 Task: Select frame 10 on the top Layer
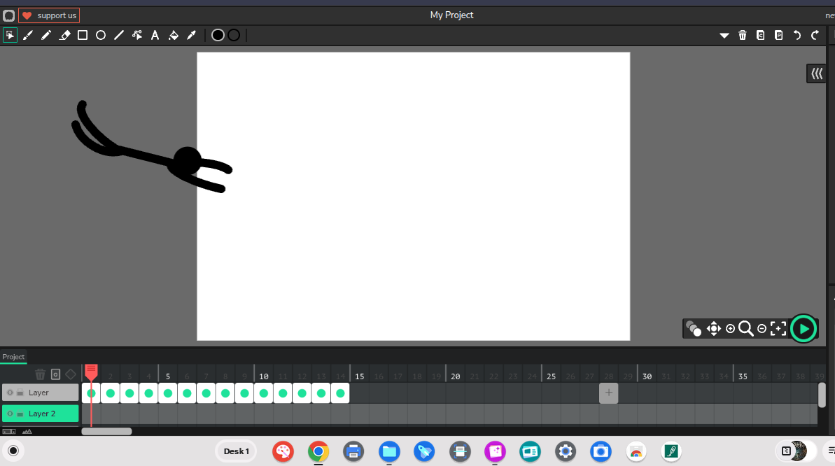click(x=263, y=393)
